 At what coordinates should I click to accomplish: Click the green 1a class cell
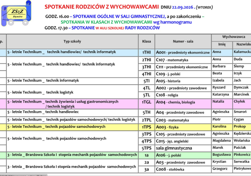pos(146,155)
